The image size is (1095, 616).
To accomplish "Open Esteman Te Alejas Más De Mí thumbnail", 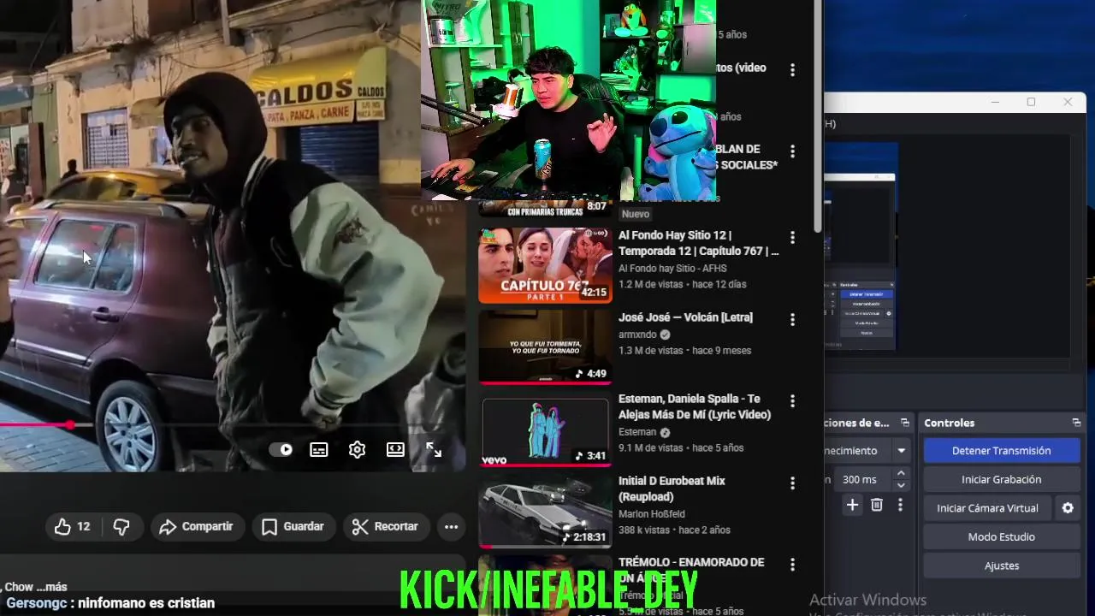I will click(x=545, y=432).
